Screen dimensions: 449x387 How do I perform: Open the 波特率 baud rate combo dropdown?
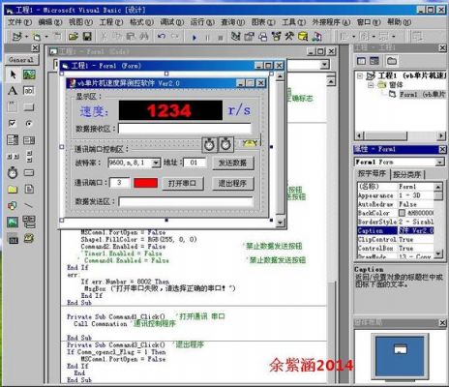click(156, 164)
